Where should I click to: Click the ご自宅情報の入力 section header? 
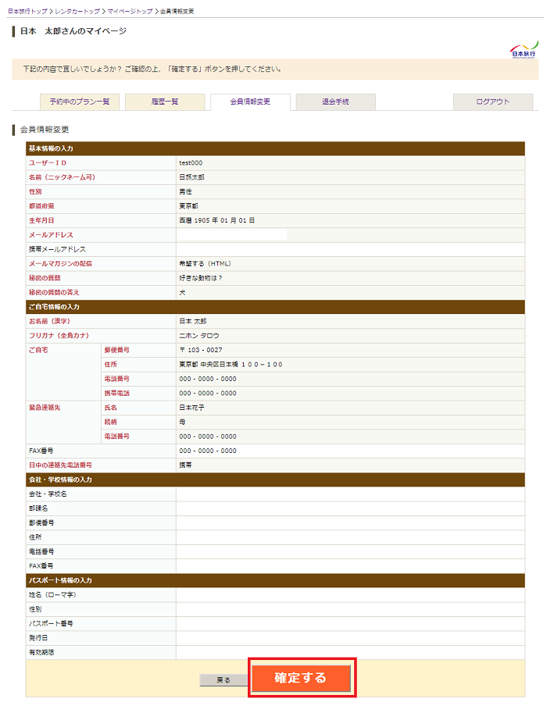point(275,307)
